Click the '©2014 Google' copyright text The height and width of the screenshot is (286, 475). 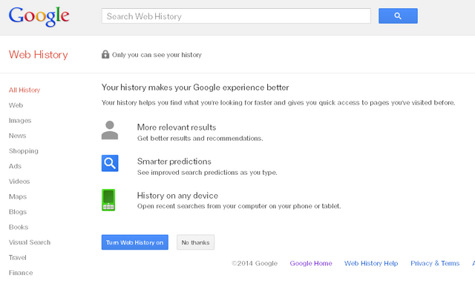(255, 263)
